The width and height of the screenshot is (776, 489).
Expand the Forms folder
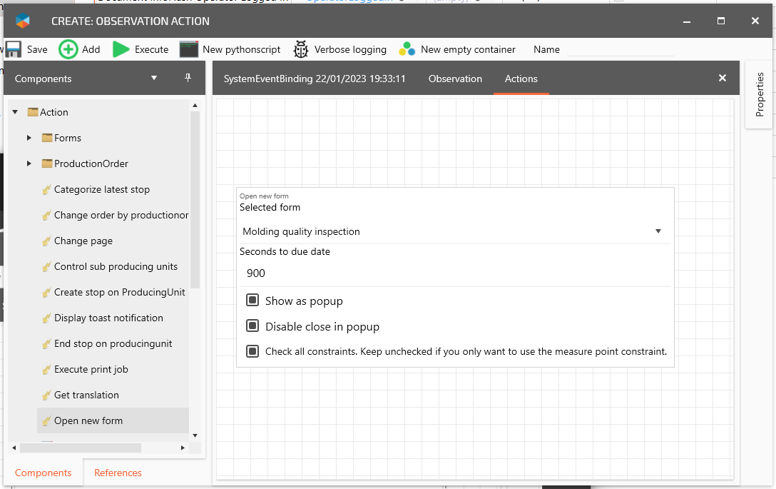[29, 138]
